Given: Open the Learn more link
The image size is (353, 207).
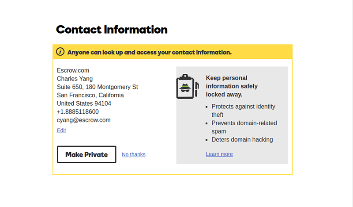Looking at the screenshot, I should [219, 154].
